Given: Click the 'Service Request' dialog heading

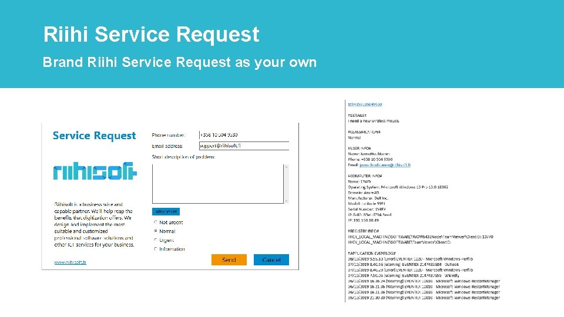Looking at the screenshot, I should [94, 136].
